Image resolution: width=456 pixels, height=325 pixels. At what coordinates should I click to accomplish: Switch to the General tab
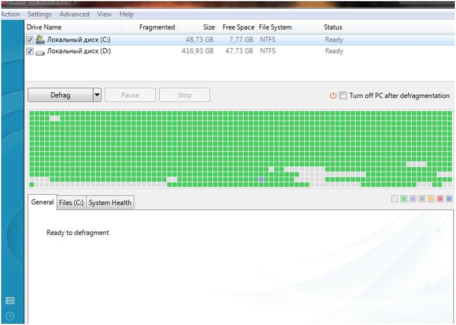[x=42, y=202]
